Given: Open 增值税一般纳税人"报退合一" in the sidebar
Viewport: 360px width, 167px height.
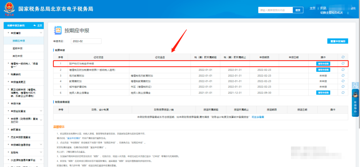Looking at the screenshot, I should coord(24,65).
